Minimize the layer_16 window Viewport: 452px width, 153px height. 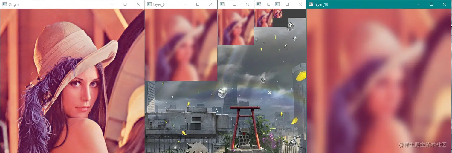[419, 4]
